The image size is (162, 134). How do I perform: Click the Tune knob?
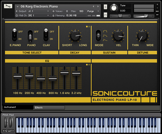[x=114, y=8]
